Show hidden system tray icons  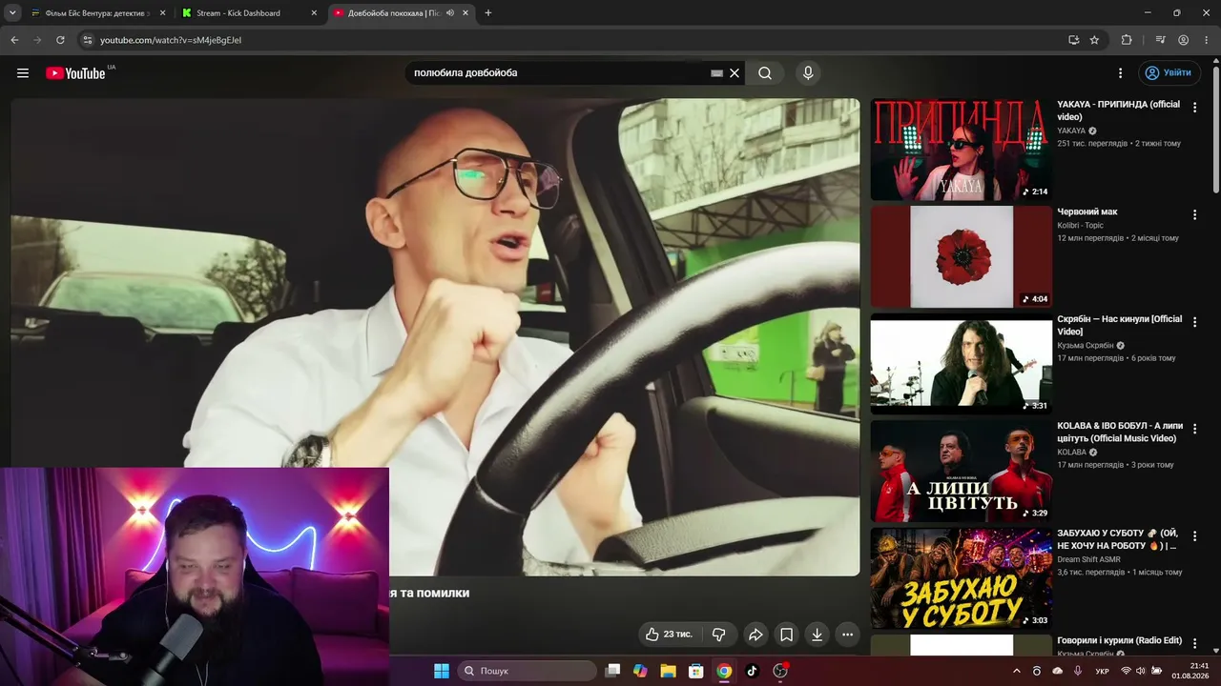coord(1016,671)
